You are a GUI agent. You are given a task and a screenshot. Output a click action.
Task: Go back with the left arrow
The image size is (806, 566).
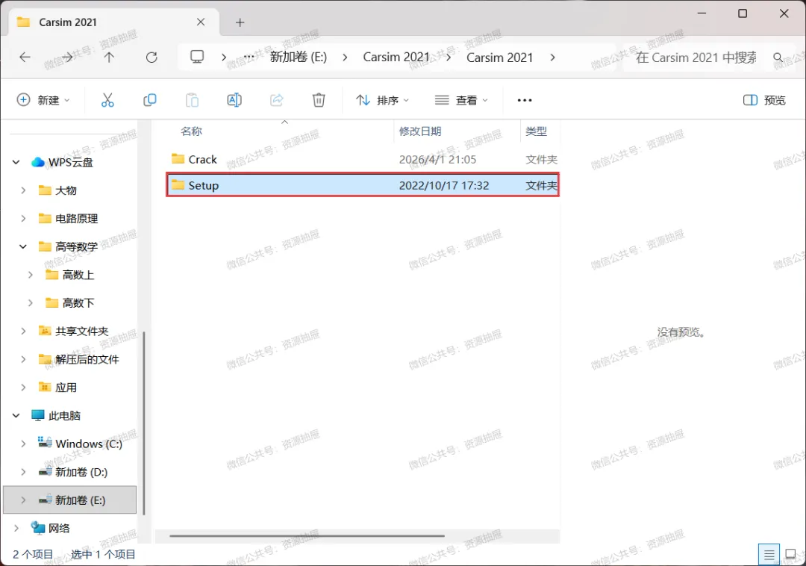(25, 57)
